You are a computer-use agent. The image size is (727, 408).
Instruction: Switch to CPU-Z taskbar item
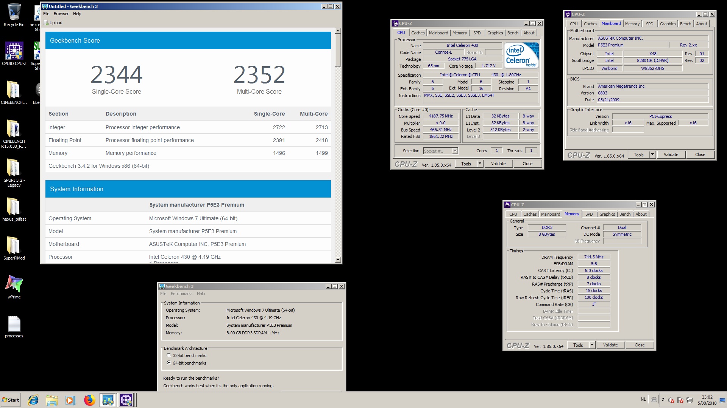(126, 400)
